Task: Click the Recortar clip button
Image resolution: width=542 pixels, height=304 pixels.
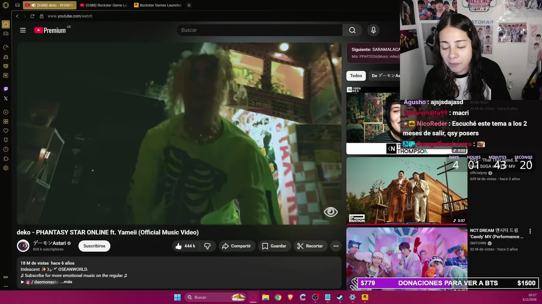Action: 310,246
